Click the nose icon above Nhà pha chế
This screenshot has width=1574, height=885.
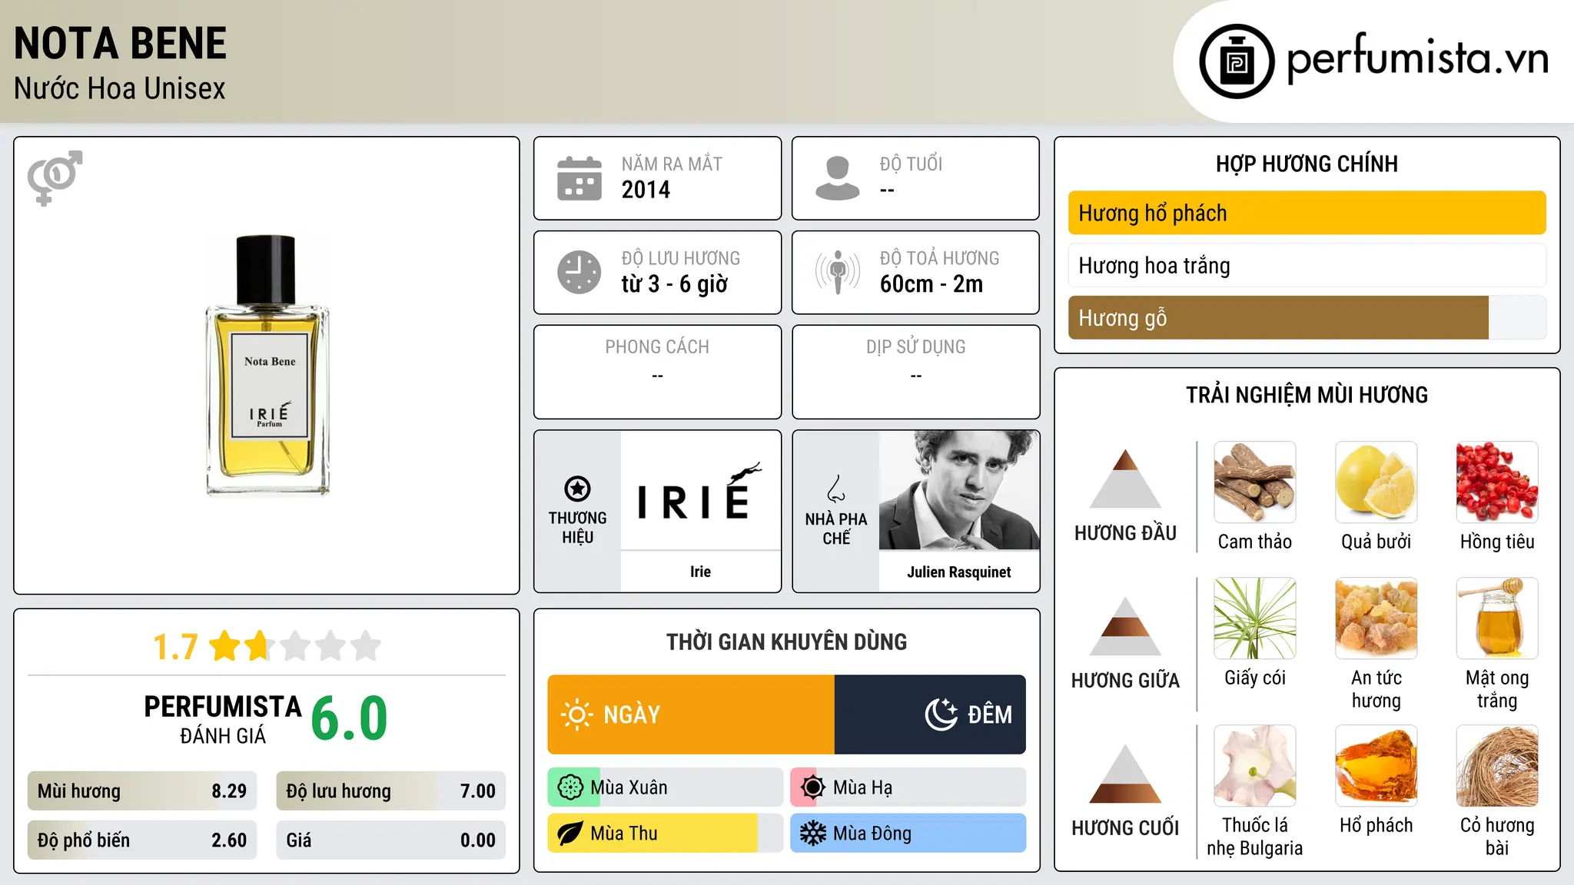(836, 489)
